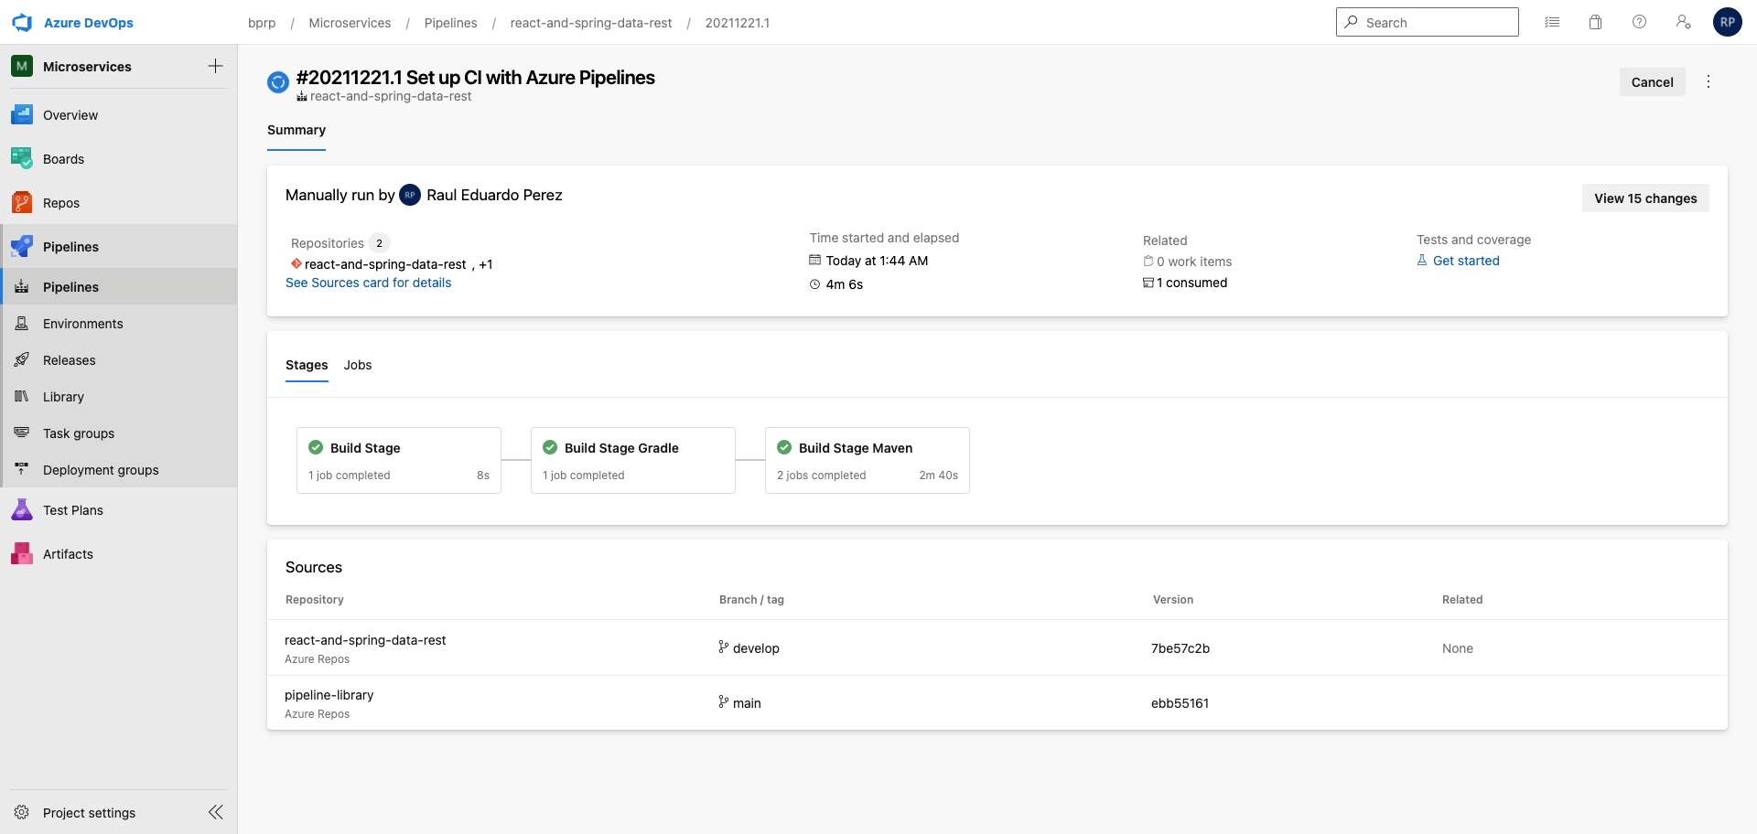This screenshot has width=1757, height=834.
Task: Click 0 work items text
Action: click(1194, 262)
